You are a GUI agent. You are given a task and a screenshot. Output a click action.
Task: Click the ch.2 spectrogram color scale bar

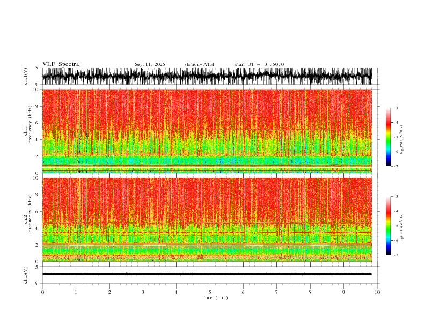click(x=388, y=226)
